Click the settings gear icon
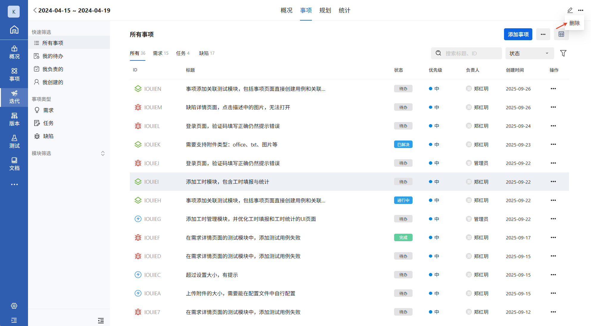The height and width of the screenshot is (326, 591). point(14,306)
